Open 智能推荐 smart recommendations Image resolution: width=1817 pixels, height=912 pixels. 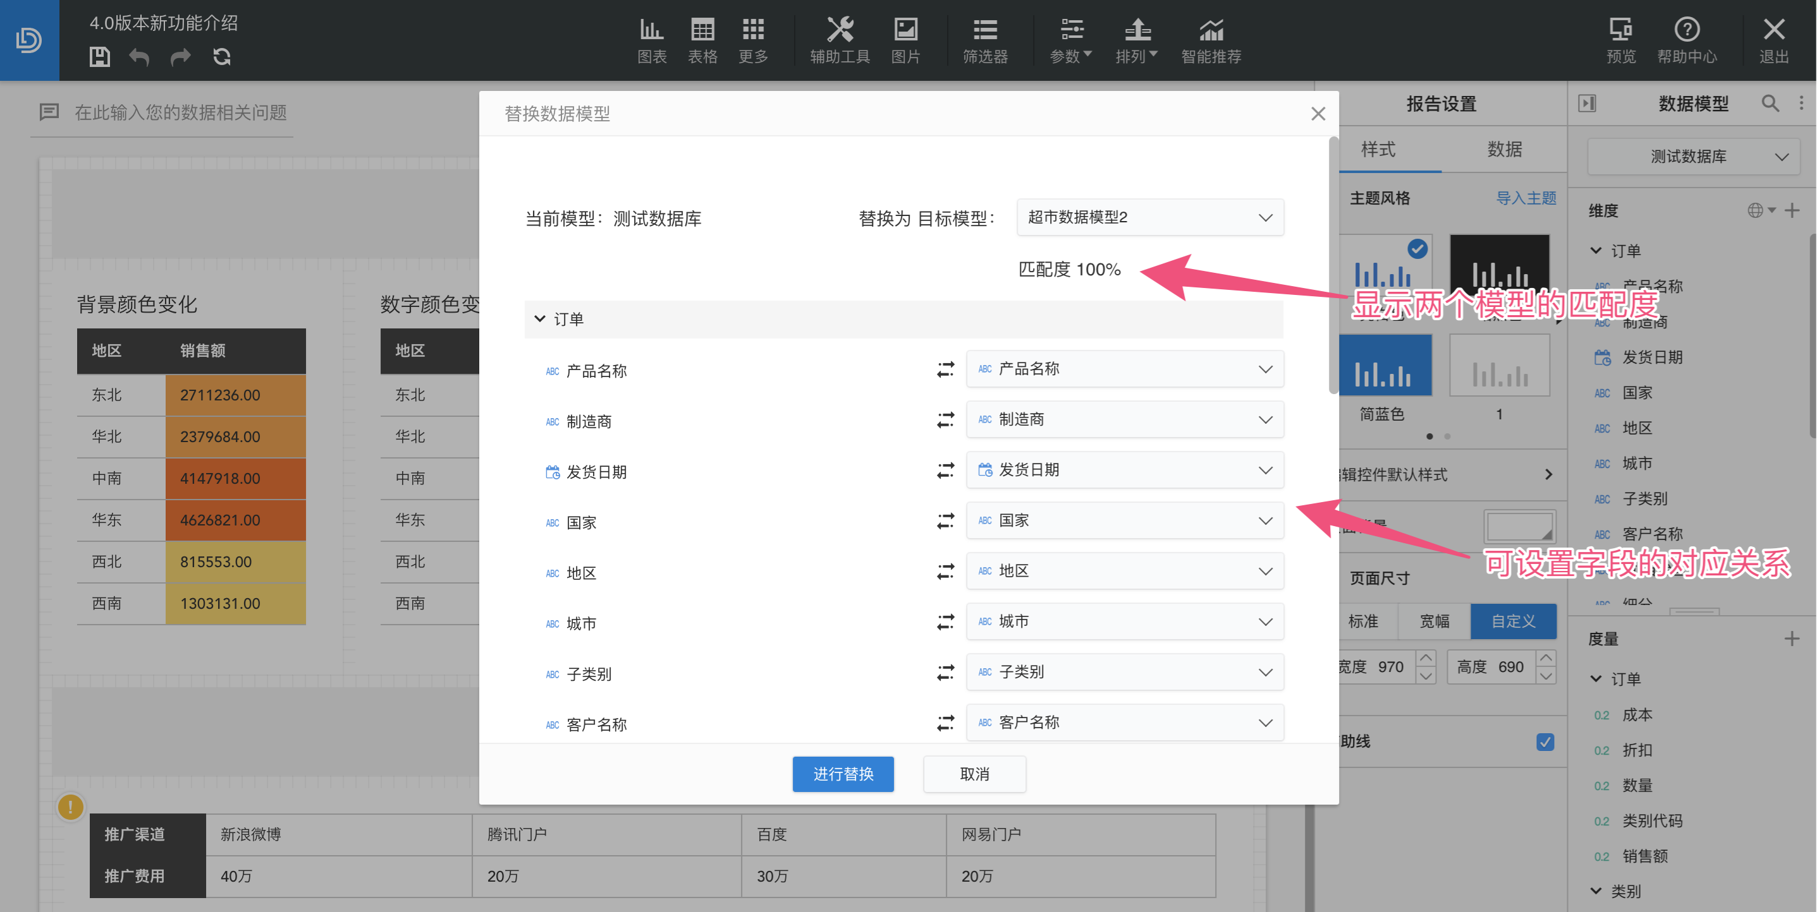point(1211,40)
